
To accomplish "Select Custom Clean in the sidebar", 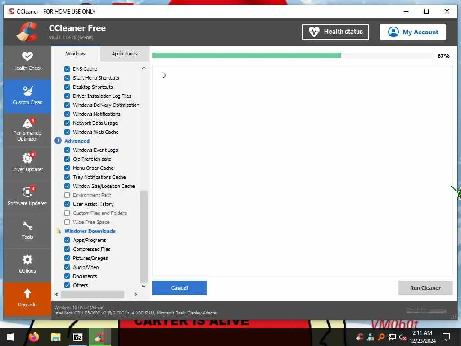I will 27,96.
